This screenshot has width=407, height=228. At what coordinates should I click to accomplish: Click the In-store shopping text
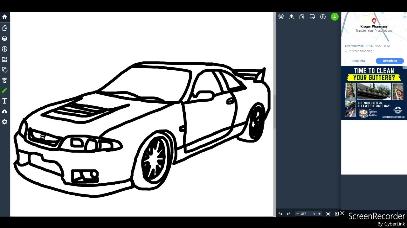click(x=360, y=51)
